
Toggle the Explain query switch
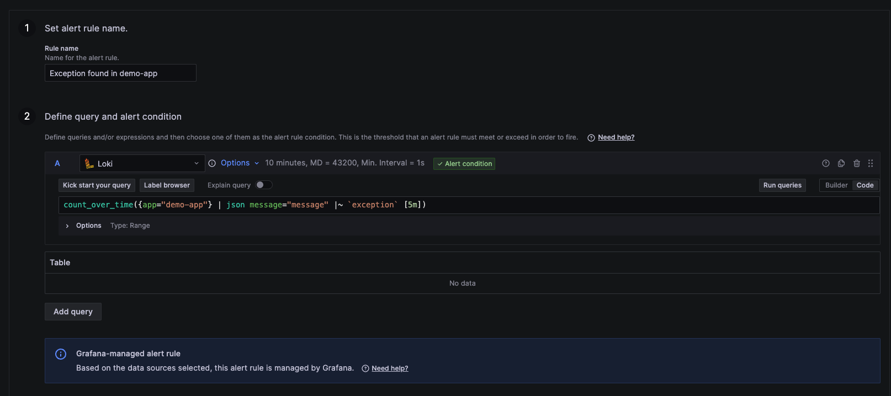(x=264, y=185)
